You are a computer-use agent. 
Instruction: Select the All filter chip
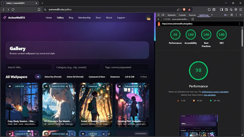38,77
